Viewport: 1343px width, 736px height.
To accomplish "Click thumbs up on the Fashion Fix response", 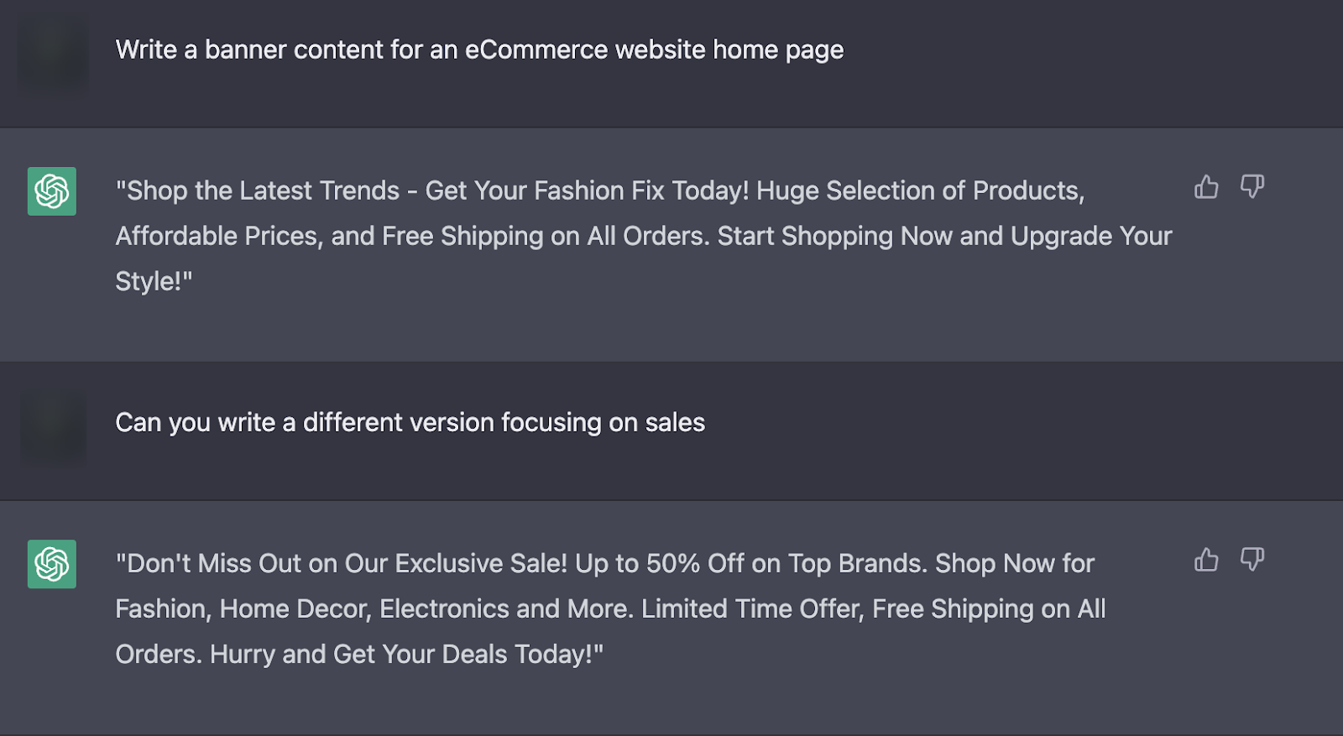I will coord(1206,186).
